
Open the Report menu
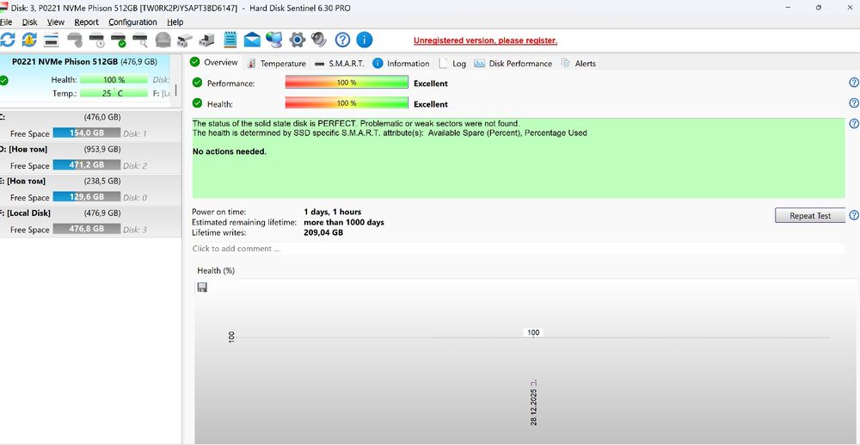pos(87,22)
